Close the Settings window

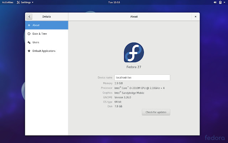pyautogui.click(x=196, y=17)
